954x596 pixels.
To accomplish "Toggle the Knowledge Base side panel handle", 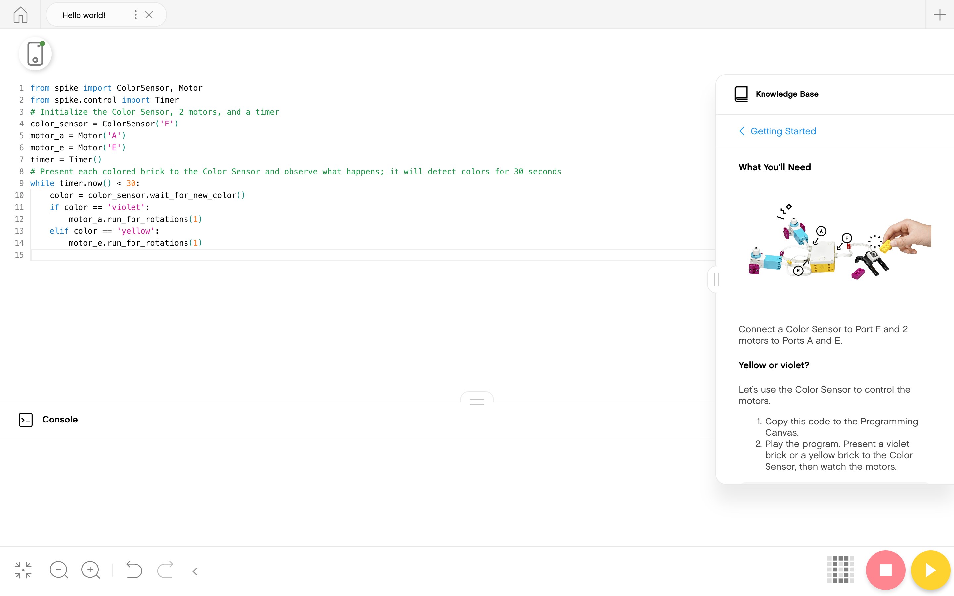I will (x=716, y=279).
